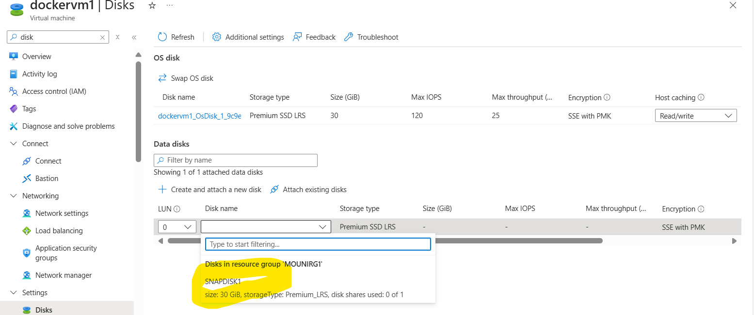754x315 pixels.
Task: Click the sidebar search box containing disk
Action: pyautogui.click(x=58, y=37)
